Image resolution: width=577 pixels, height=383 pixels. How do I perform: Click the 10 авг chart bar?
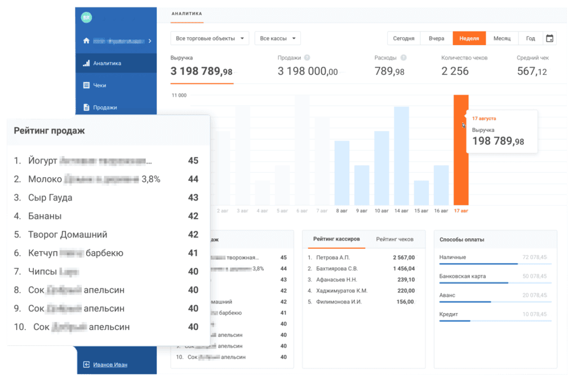point(381,168)
